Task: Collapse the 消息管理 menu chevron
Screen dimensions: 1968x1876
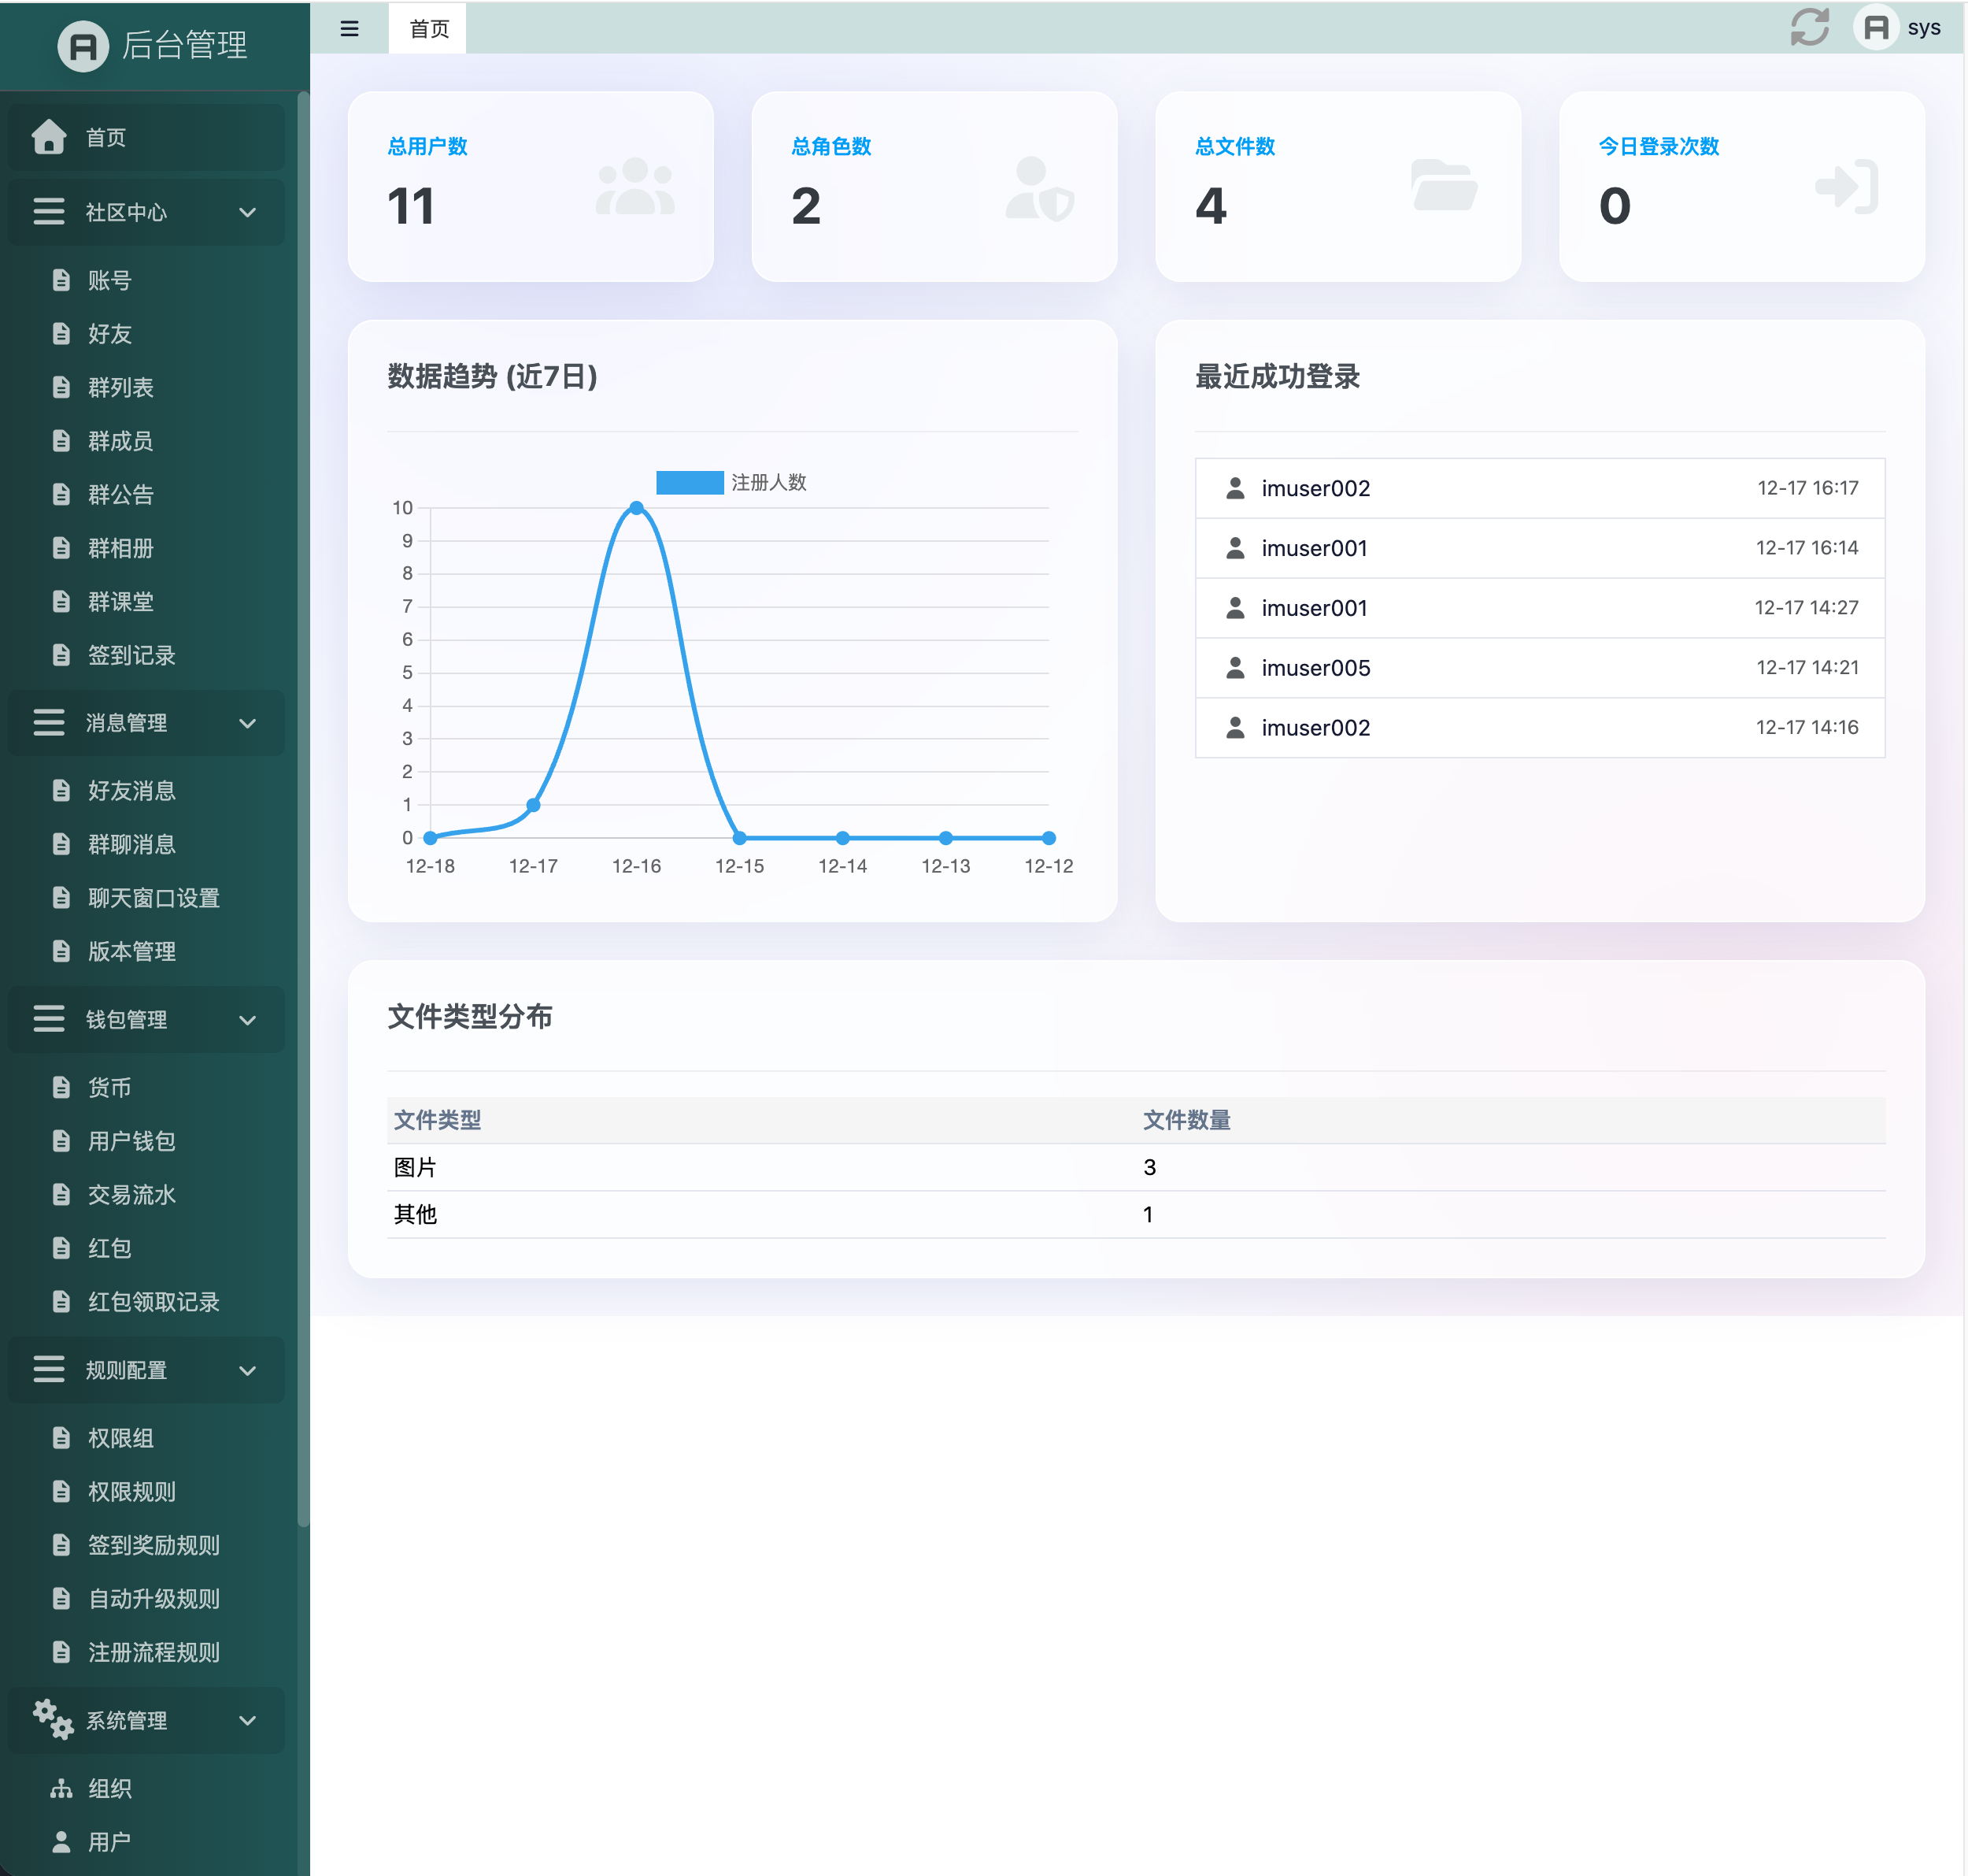Action: coord(248,723)
